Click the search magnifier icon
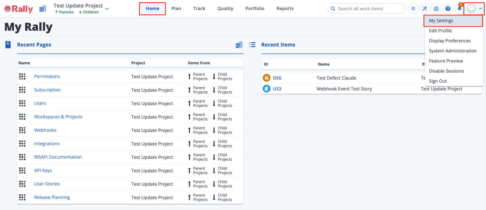Image resolution: width=486 pixels, height=210 pixels. pyautogui.click(x=333, y=9)
